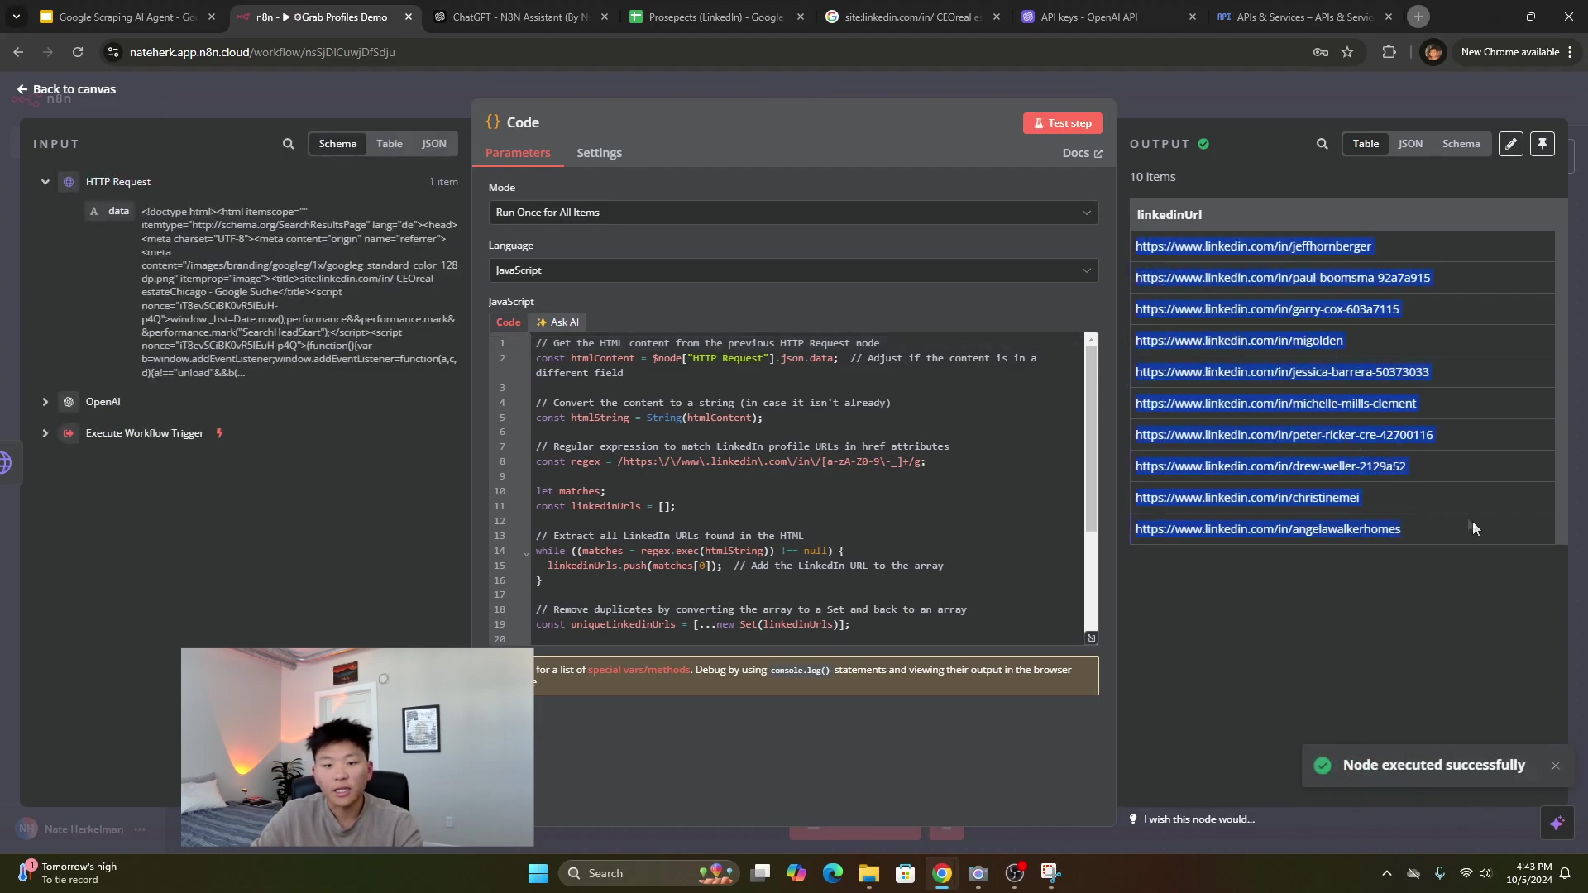
Task: Open the Settings tab
Action: [x=599, y=153]
